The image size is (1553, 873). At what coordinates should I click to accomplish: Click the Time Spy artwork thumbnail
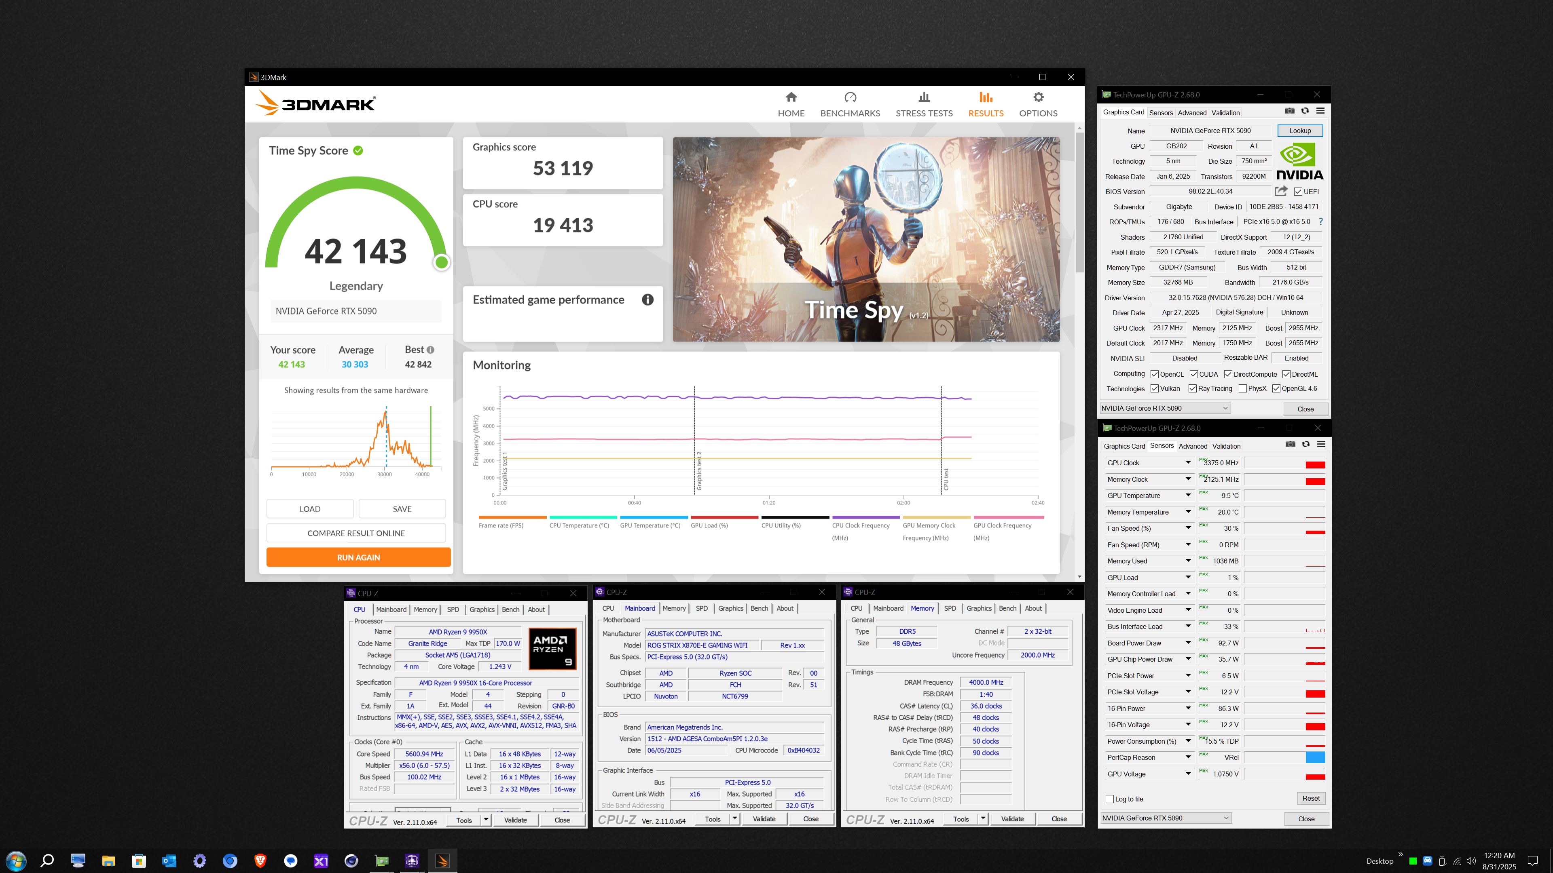[866, 239]
